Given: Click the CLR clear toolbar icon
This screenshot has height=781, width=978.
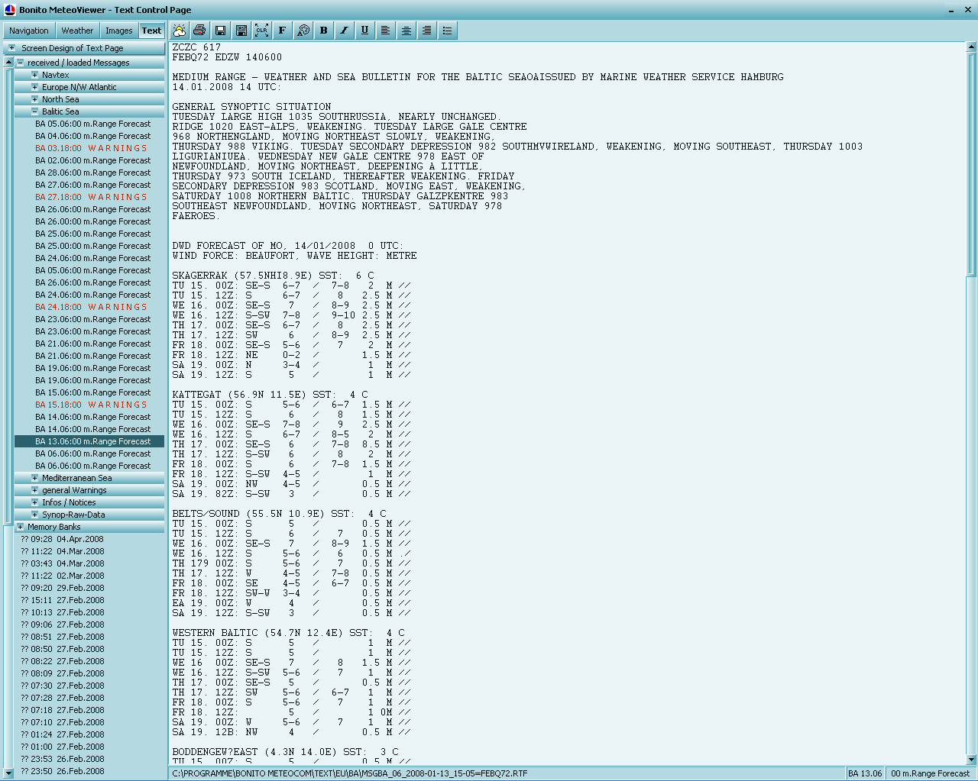Looking at the screenshot, I should click(261, 31).
